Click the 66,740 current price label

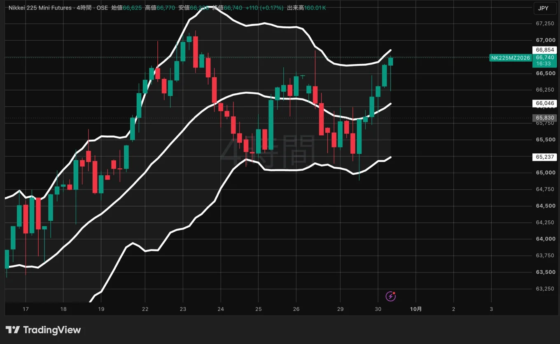coord(545,58)
